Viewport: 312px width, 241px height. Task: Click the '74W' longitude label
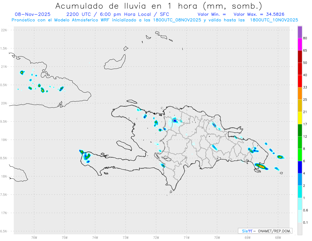point(95,238)
